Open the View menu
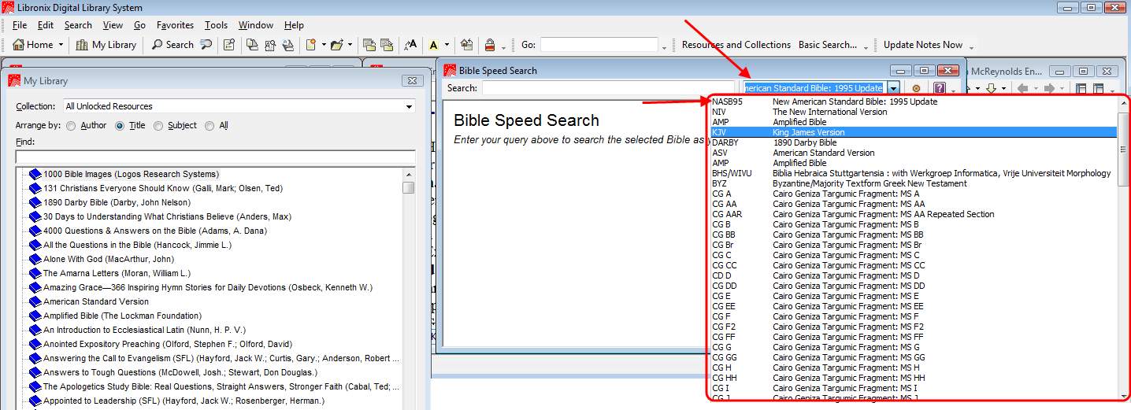 (x=113, y=25)
